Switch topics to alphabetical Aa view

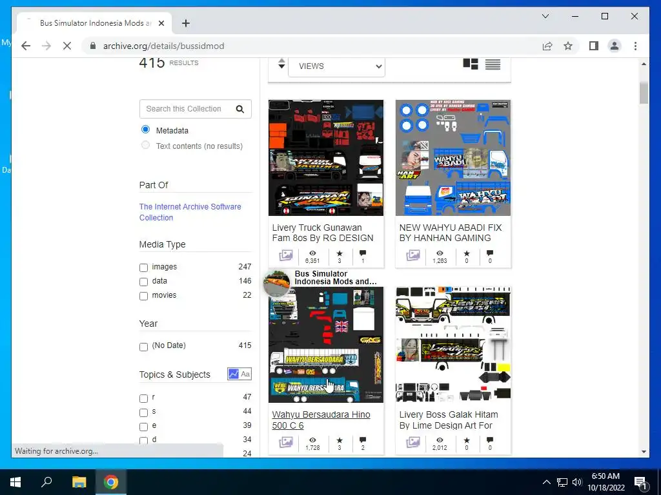click(x=245, y=374)
